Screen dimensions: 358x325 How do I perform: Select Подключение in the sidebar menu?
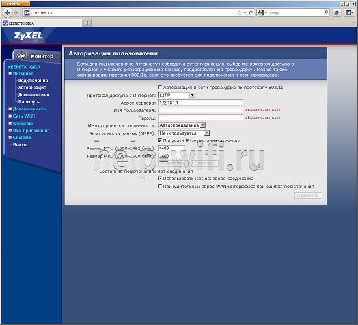click(x=33, y=81)
